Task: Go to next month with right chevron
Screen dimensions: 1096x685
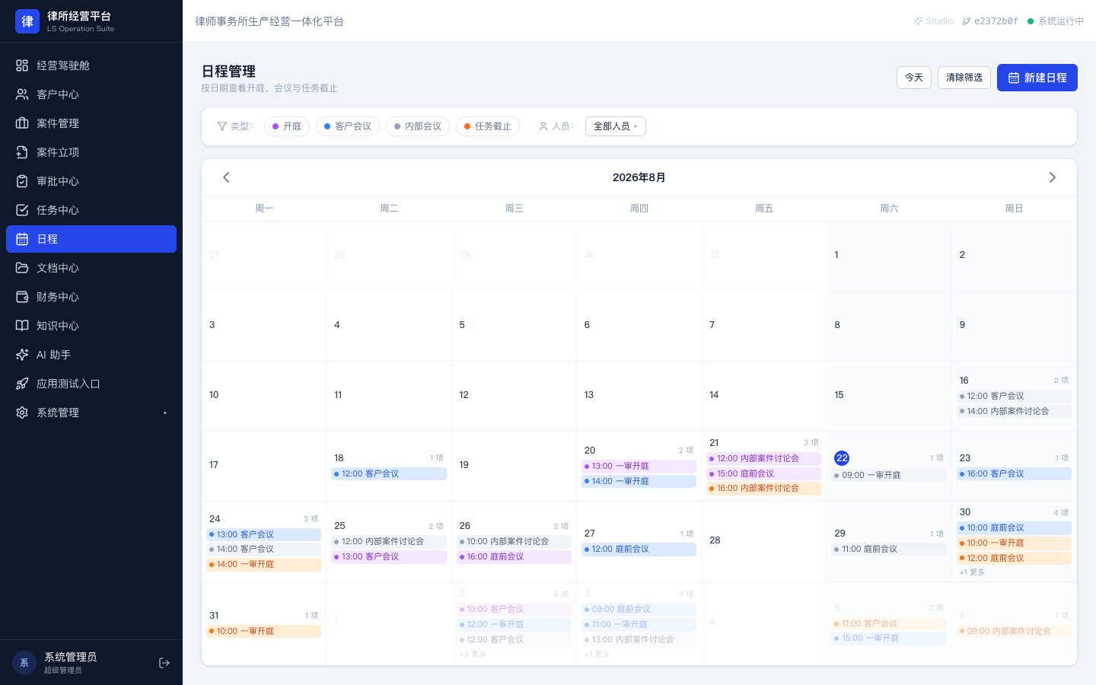Action: (1053, 177)
